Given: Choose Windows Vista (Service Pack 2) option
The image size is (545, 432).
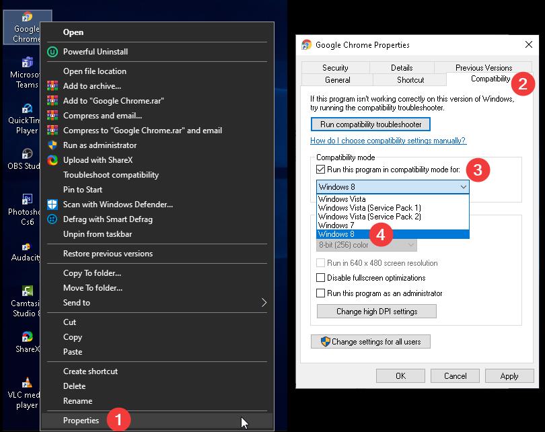Looking at the screenshot, I should 393,217.
